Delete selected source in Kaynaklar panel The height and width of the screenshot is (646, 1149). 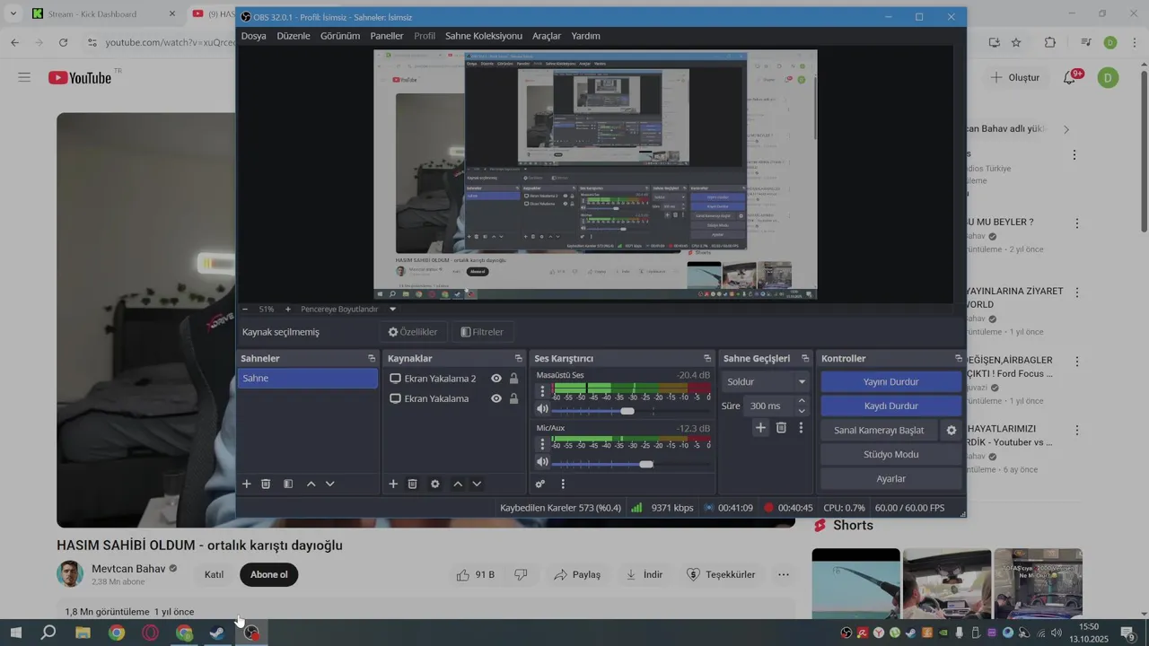point(412,484)
